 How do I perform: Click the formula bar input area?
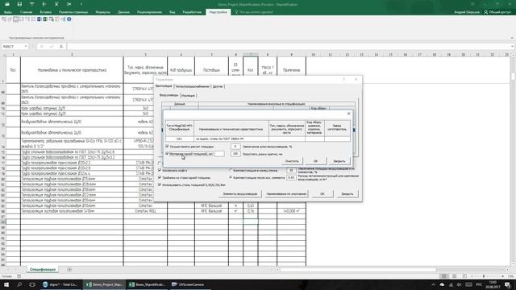tap(289, 47)
